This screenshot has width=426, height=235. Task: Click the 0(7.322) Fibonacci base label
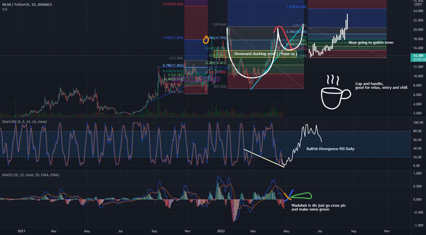pos(220,87)
